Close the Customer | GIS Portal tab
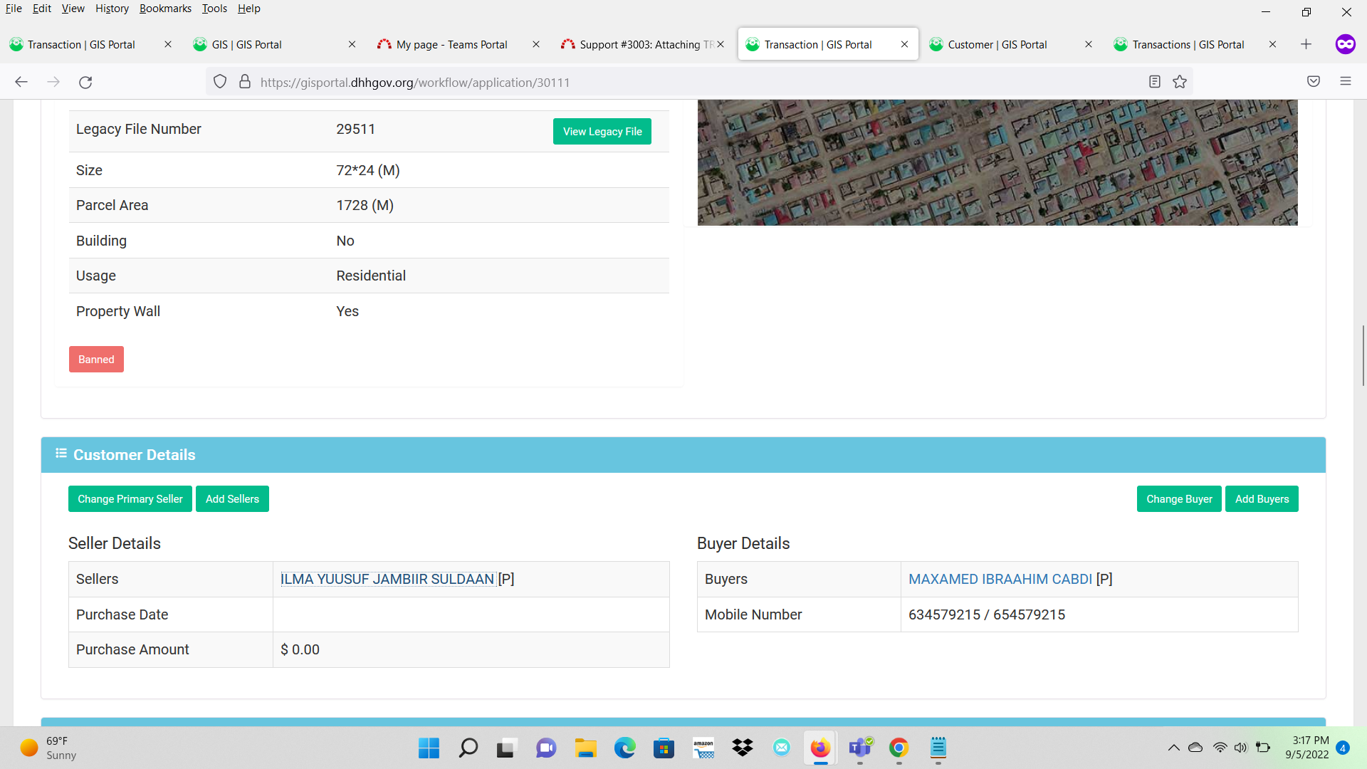 [x=1088, y=44]
